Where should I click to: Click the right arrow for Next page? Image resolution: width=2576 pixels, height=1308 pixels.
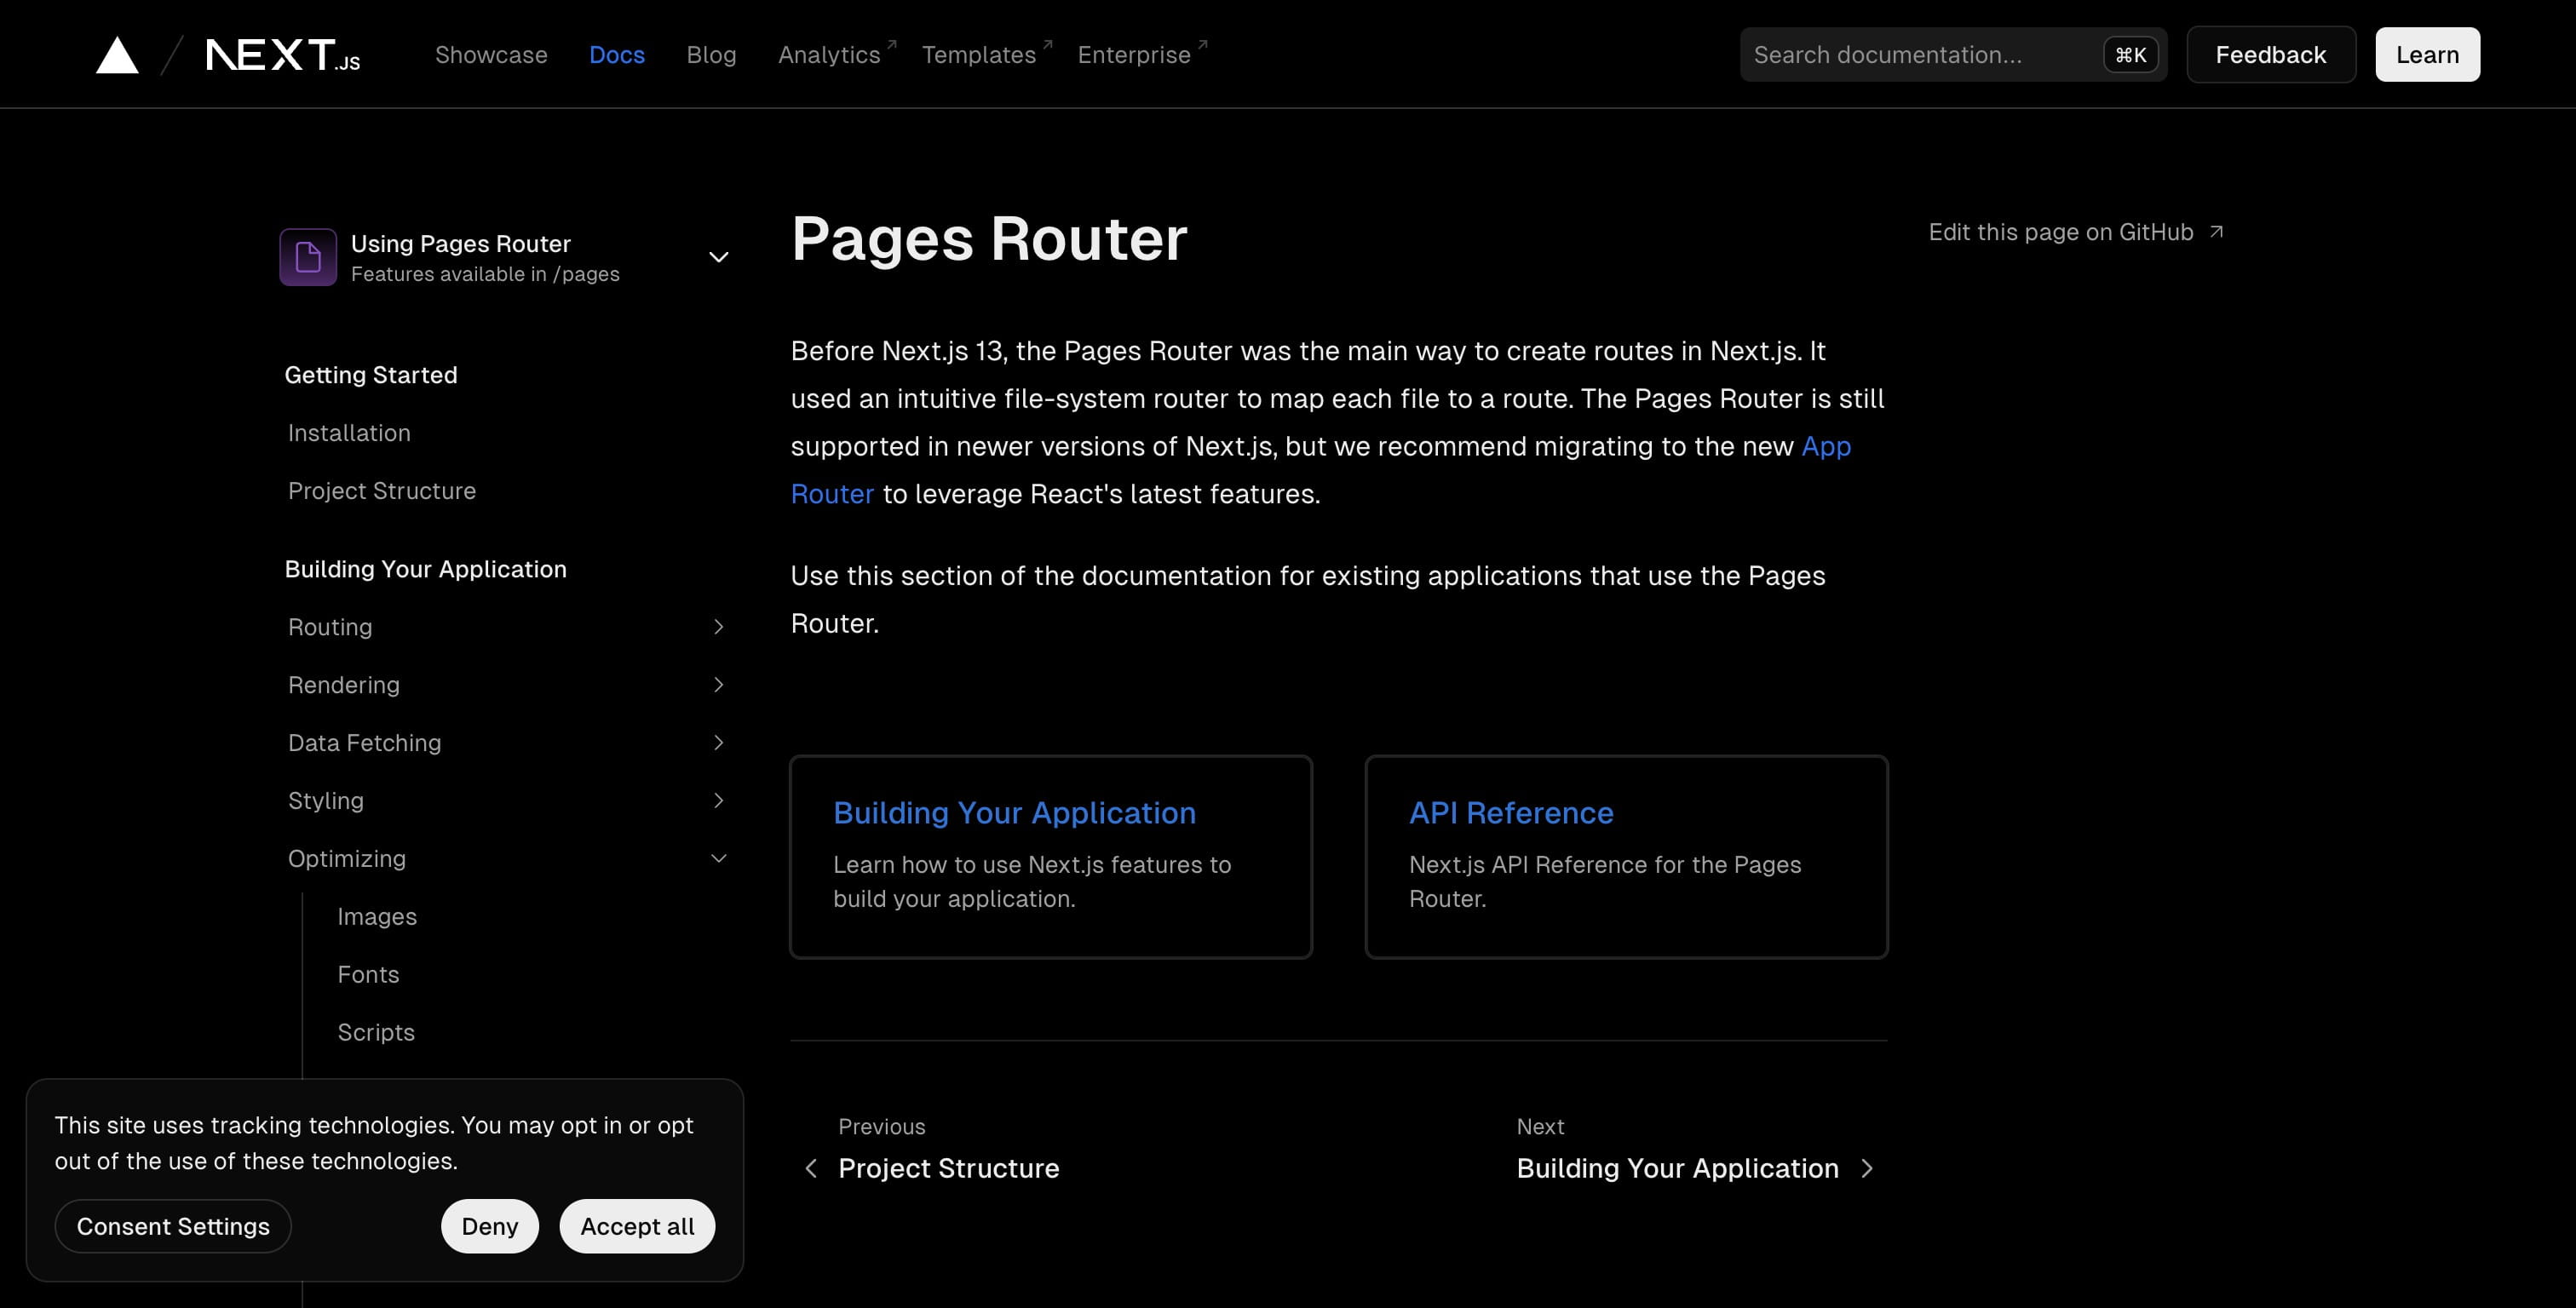pyautogui.click(x=1867, y=1168)
